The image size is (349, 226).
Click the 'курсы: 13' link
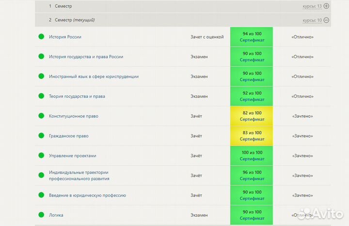pos(312,6)
